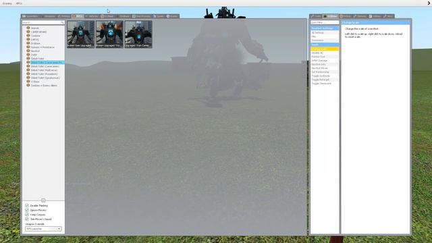Click the icon beside the Other category

click(x=28, y=55)
